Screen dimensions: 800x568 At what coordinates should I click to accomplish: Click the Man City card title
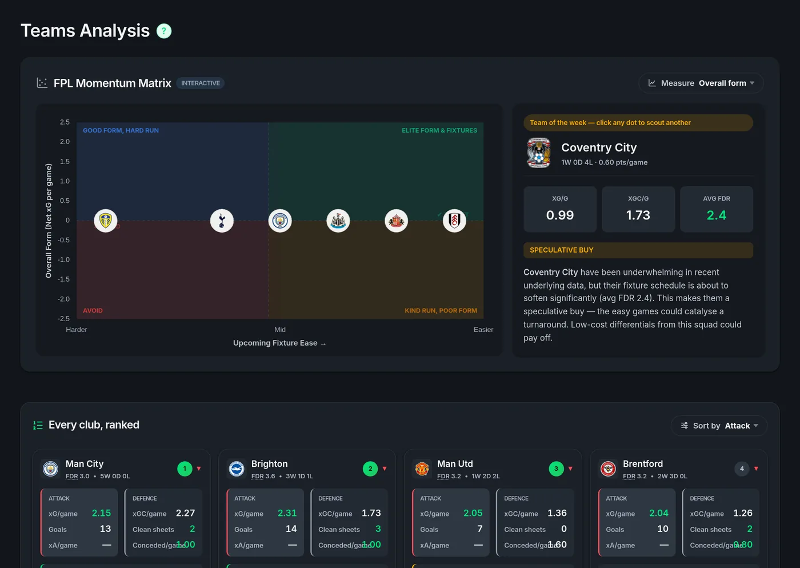point(85,464)
